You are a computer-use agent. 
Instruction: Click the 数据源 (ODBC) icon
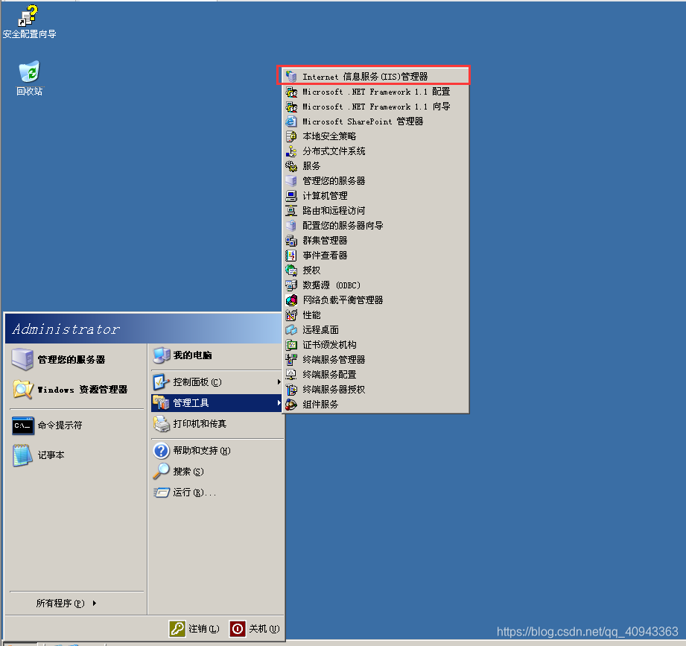[291, 285]
